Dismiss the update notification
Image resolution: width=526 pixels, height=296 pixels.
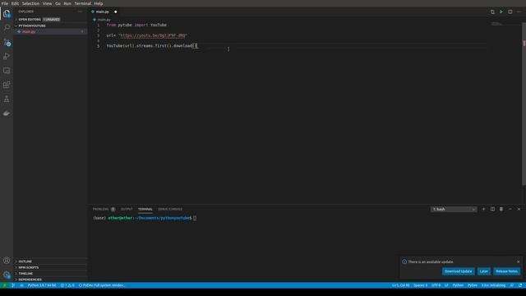(518, 261)
